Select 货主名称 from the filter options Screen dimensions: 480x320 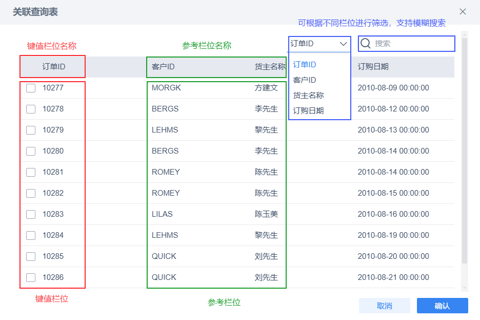pos(308,96)
